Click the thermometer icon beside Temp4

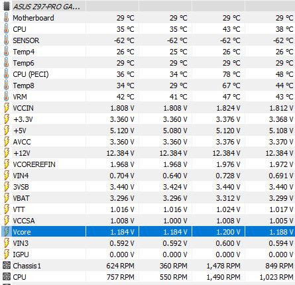click(6, 52)
